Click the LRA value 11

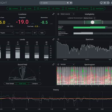(11, 26)
